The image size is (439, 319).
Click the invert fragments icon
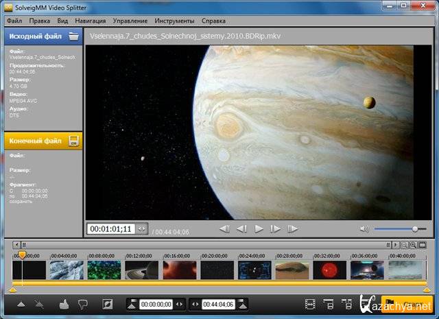[107, 304]
